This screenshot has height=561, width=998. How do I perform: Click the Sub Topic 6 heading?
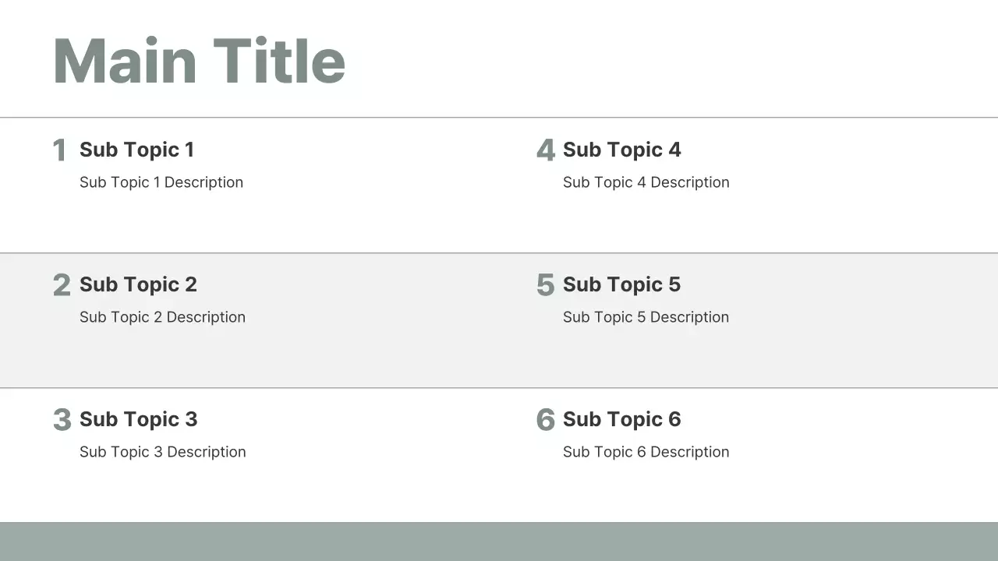click(621, 419)
